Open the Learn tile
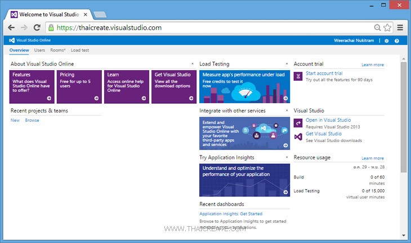 click(x=127, y=87)
